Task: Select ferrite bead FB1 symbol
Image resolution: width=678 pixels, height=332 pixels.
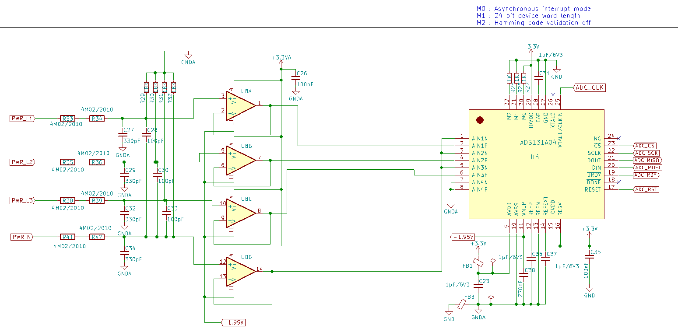Action: pyautogui.click(x=478, y=263)
